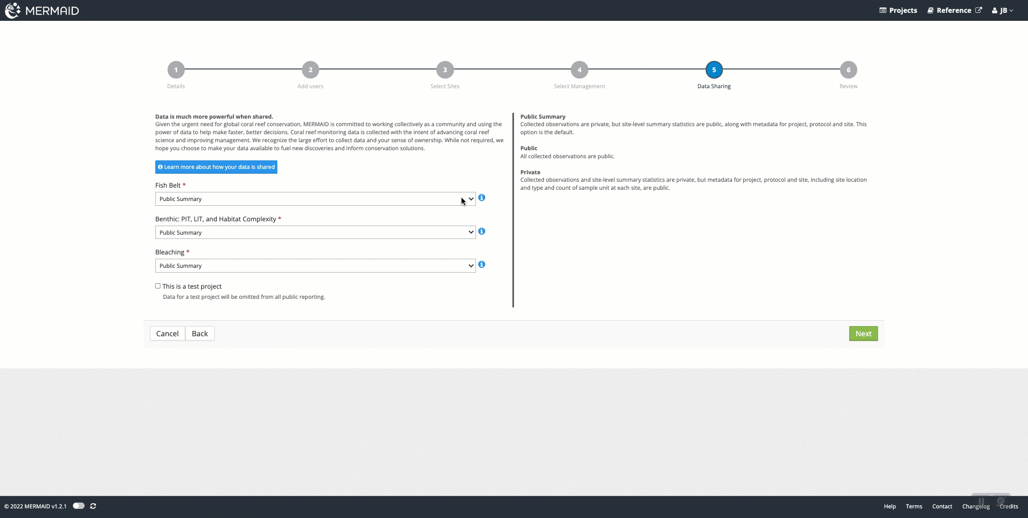Open the Changelog footer link
The width and height of the screenshot is (1028, 518).
click(976, 506)
